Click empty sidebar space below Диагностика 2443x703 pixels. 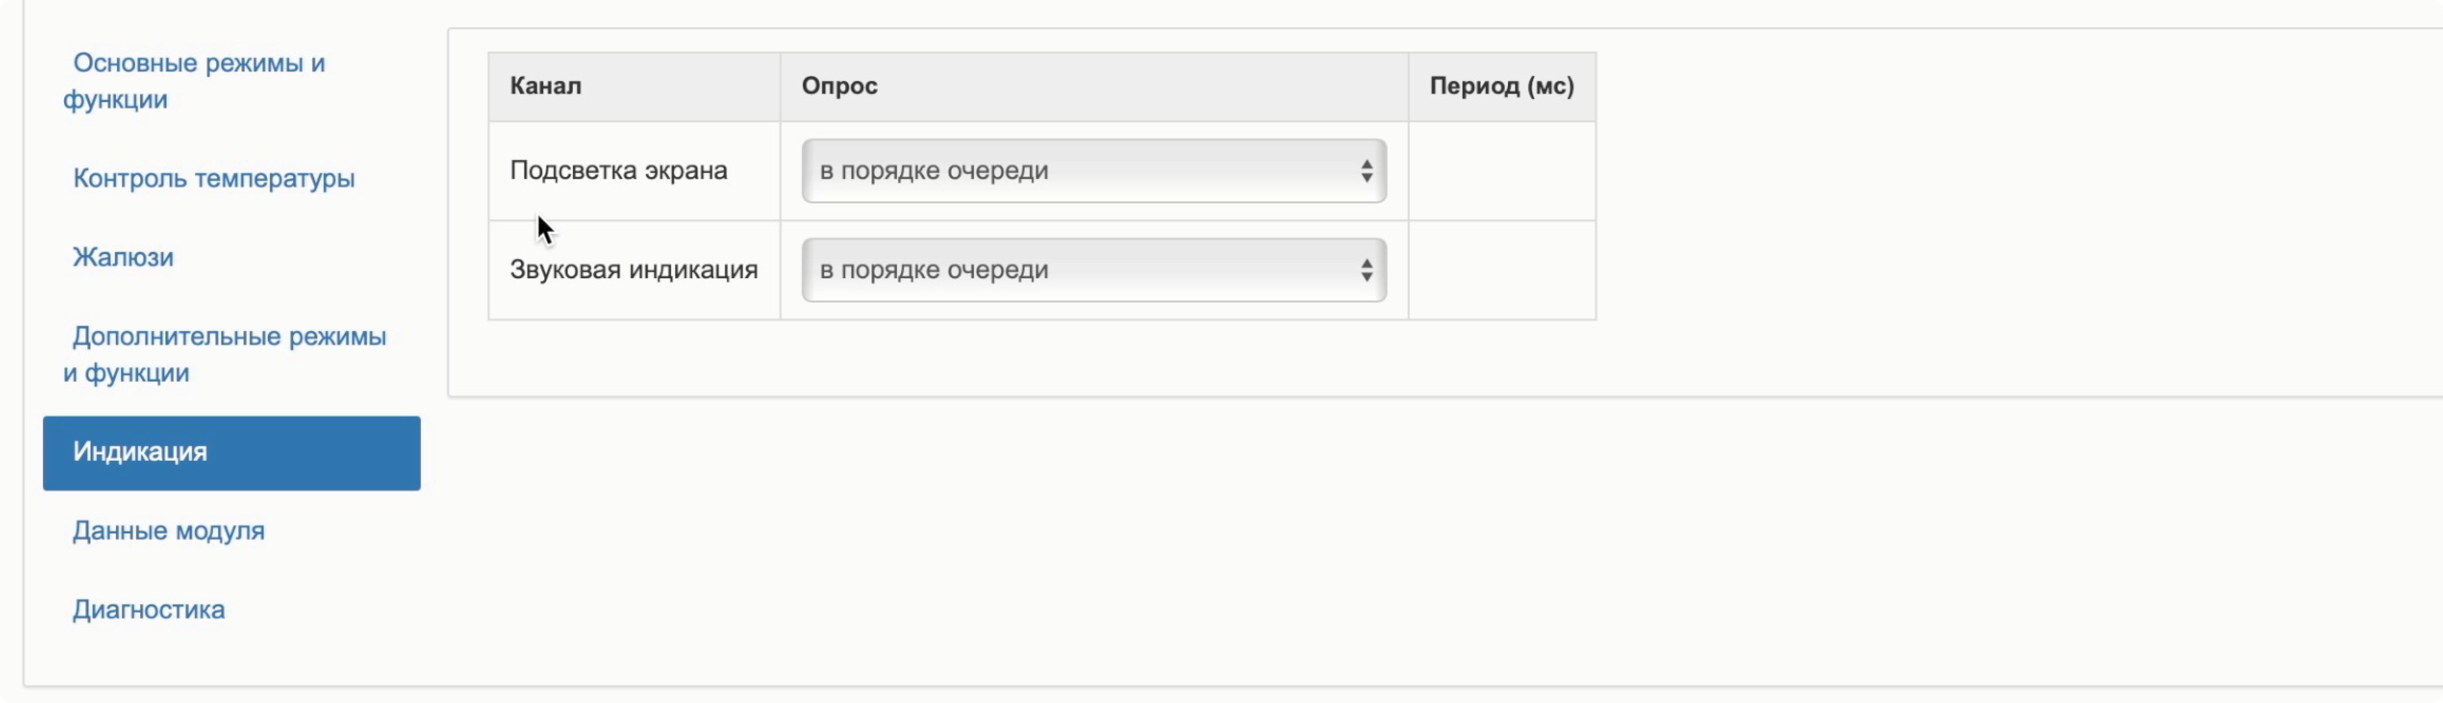[x=228, y=659]
